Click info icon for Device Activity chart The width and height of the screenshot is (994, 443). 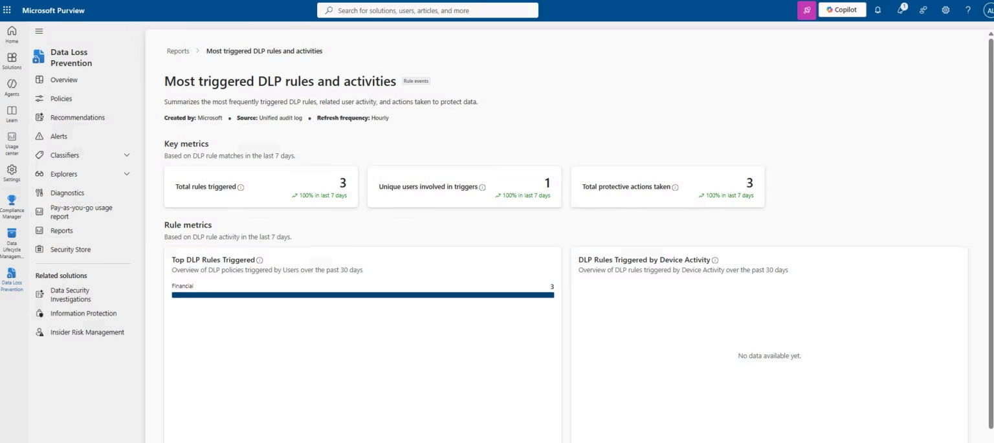tap(715, 260)
